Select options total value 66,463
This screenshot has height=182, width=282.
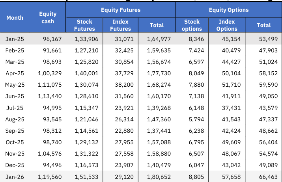[268, 177]
